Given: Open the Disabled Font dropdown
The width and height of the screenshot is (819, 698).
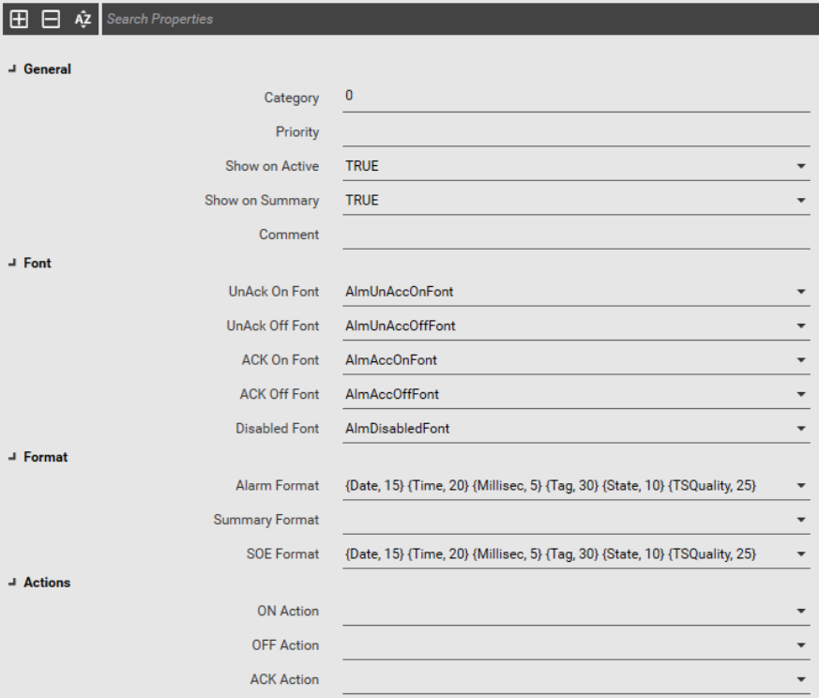Looking at the screenshot, I should 576,429.
